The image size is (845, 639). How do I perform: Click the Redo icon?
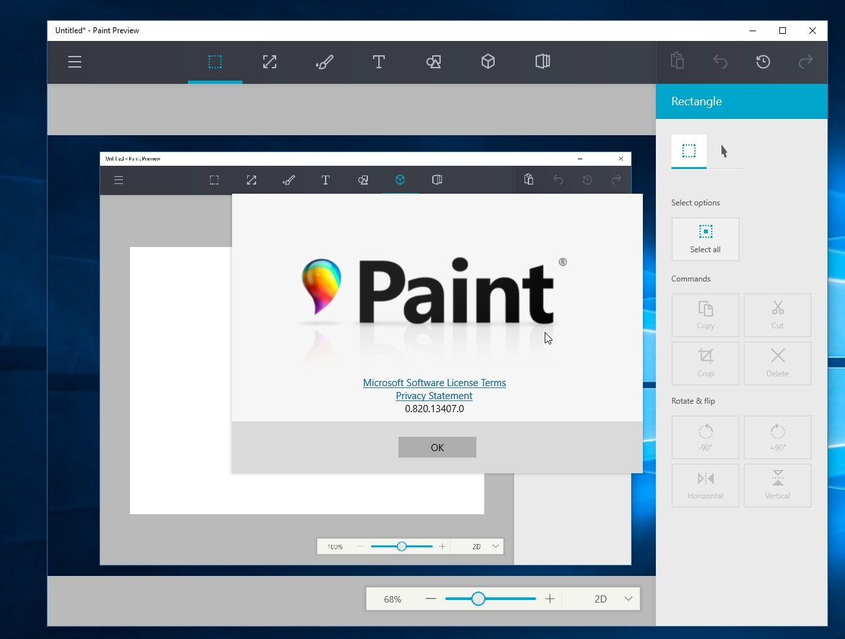(x=805, y=62)
